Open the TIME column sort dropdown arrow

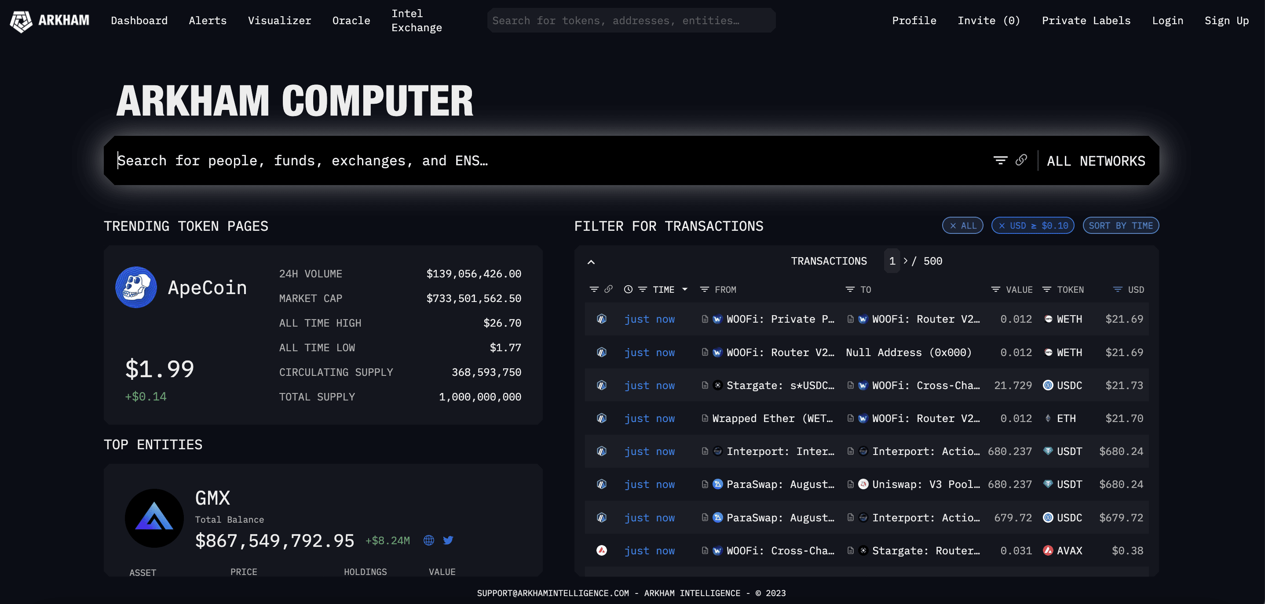685,290
